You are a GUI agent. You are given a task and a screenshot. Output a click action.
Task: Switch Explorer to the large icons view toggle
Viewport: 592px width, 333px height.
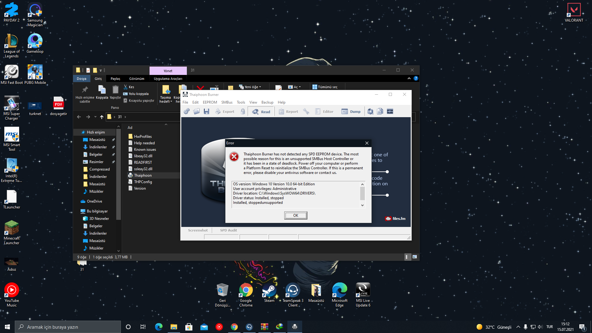[x=415, y=257]
